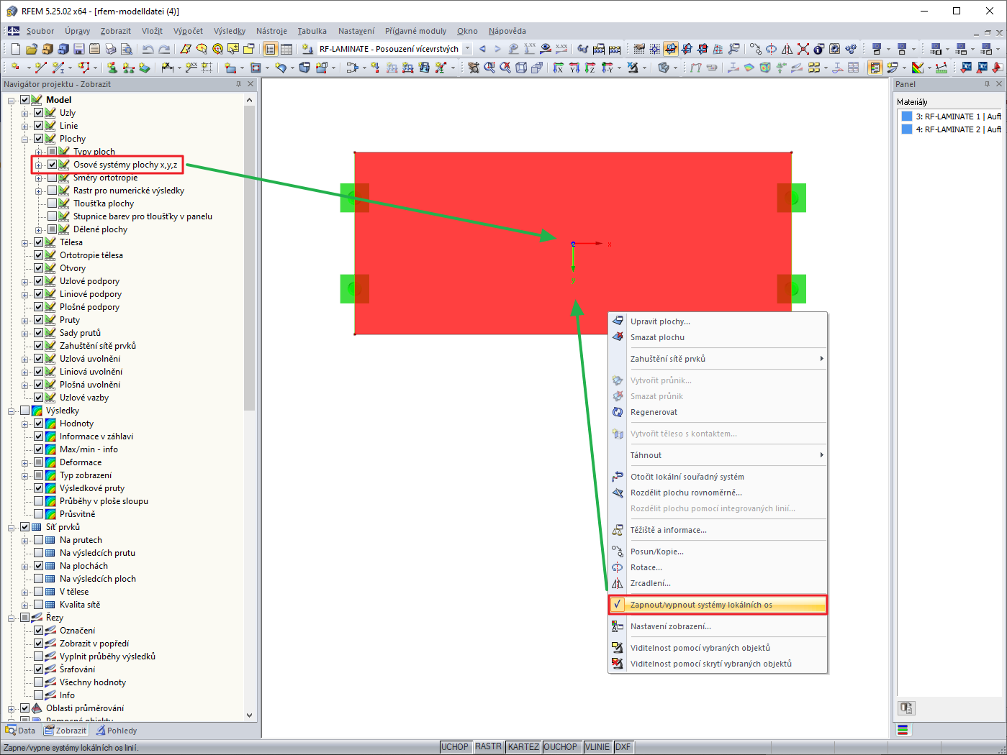
Task: Toggle the KARTEZ status bar button
Action: (523, 747)
